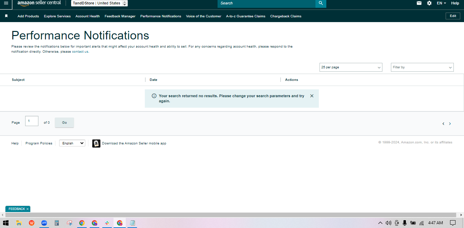
Task: Click the bookmark icon in navigation bar
Action: (6, 16)
